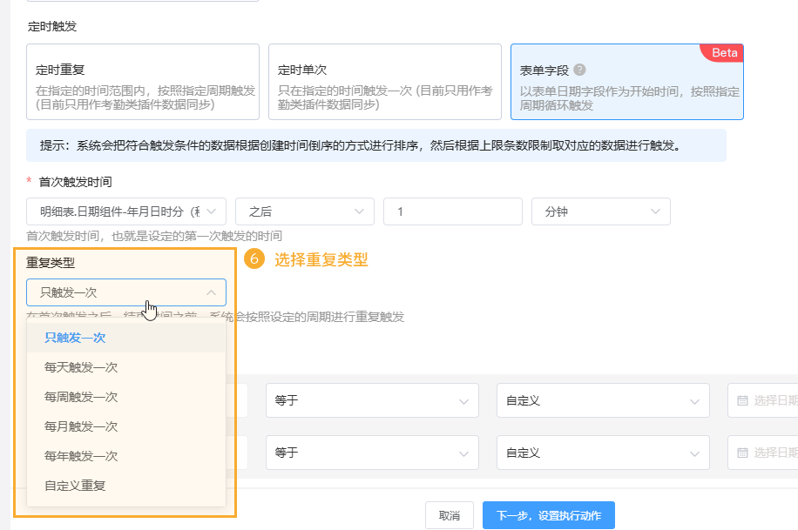Choose the 表单字段 Beta trigger card
Image resolution: width=798 pixels, height=530 pixels.
[x=626, y=82]
